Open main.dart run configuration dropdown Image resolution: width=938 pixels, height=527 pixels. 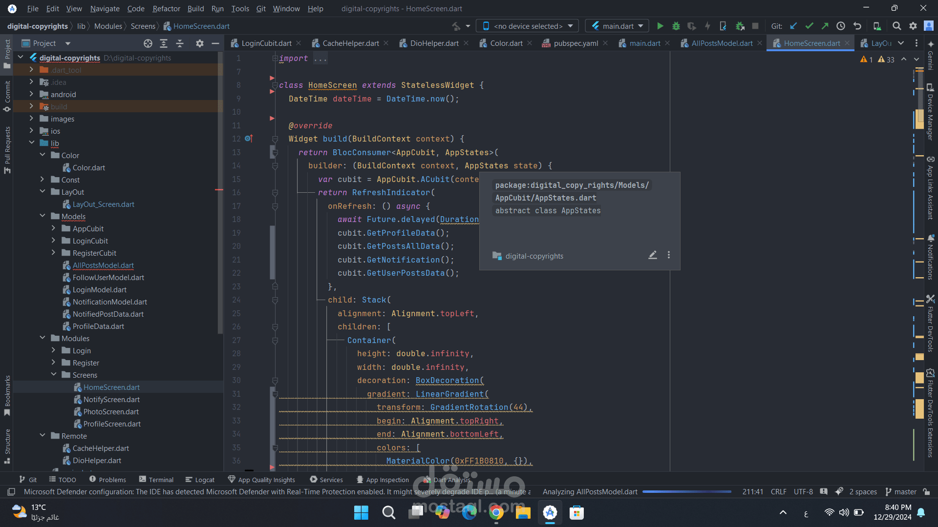tap(618, 26)
